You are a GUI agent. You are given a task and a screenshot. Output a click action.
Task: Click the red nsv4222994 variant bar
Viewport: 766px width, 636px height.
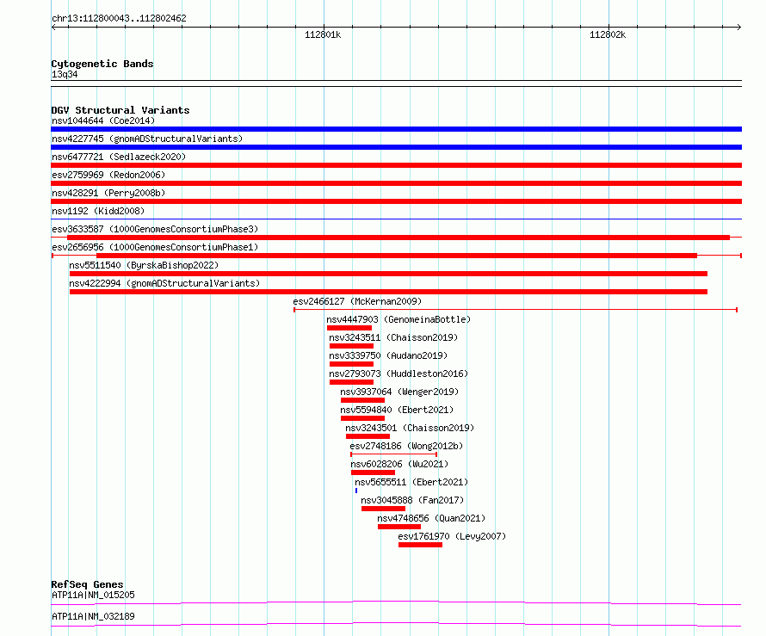(x=388, y=292)
